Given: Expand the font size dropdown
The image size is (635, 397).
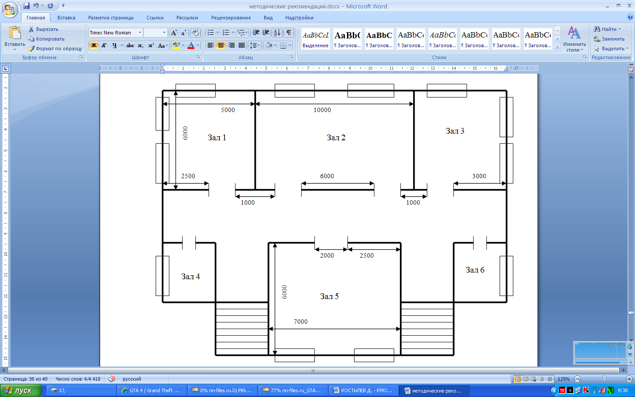Looking at the screenshot, I should (x=164, y=33).
